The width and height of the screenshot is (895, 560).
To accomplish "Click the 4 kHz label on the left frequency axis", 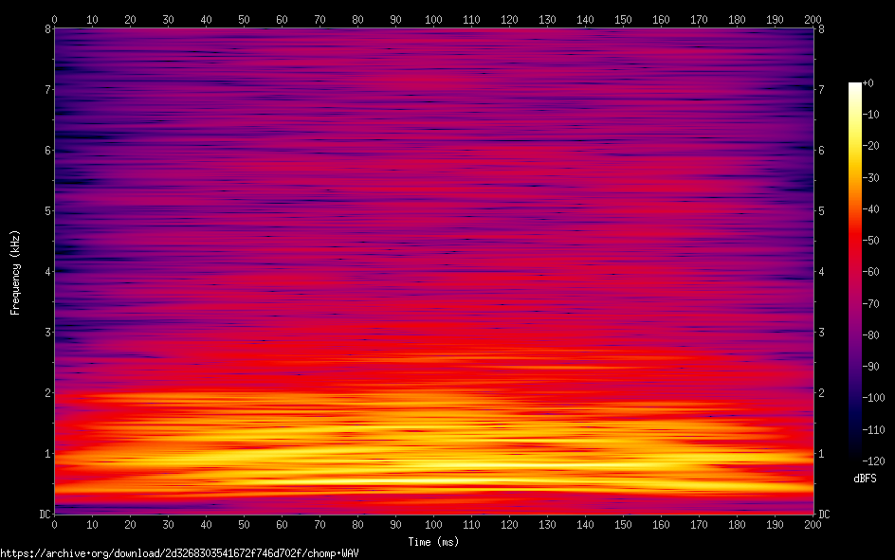I will pos(46,272).
